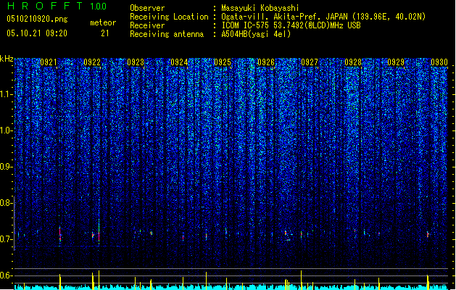The image size is (456, 290).
Task: Click the 0929 time marker
Action: coord(396,62)
